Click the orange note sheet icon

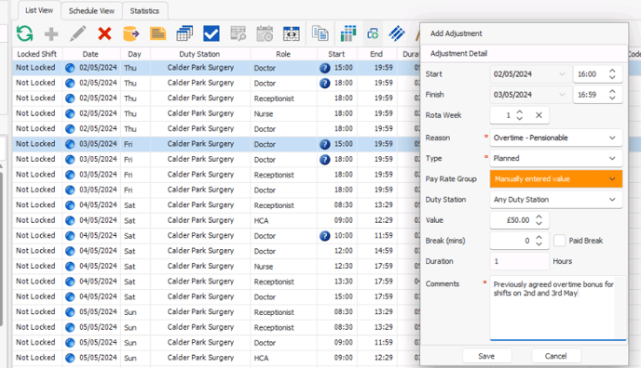pyautogui.click(x=157, y=33)
